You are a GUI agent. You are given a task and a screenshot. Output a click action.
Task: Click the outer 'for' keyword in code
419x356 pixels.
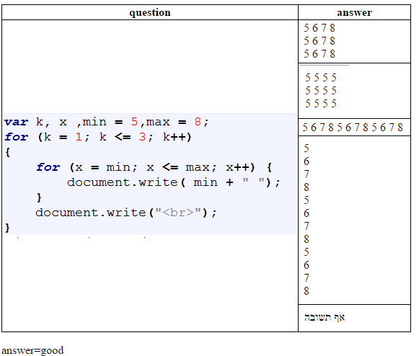click(x=17, y=137)
